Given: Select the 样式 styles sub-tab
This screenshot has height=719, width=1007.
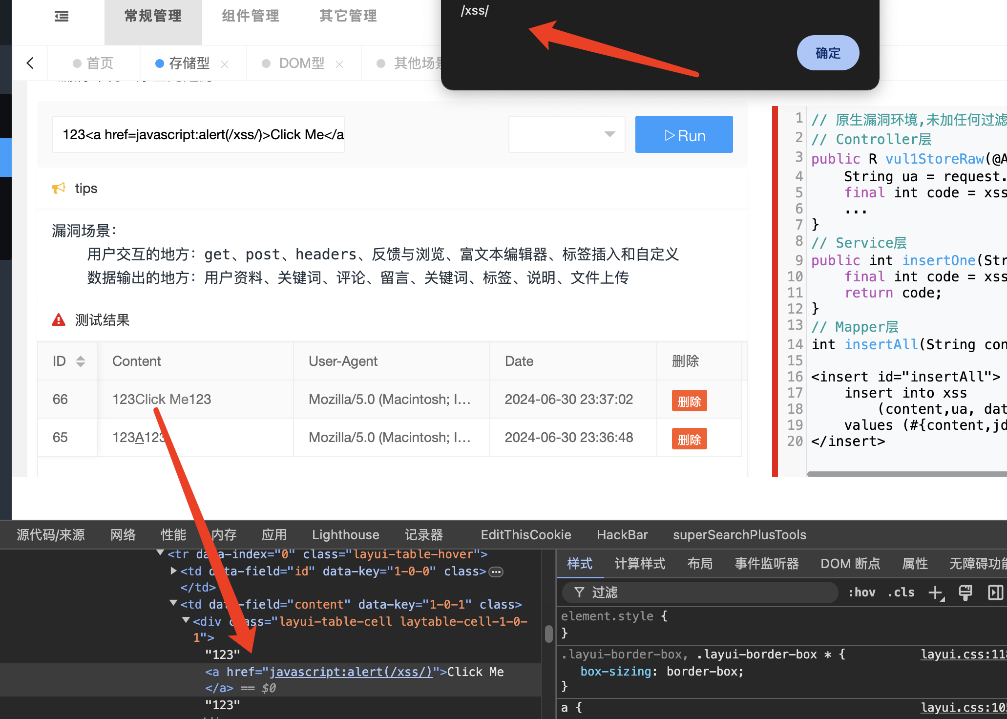Looking at the screenshot, I should coord(580,564).
